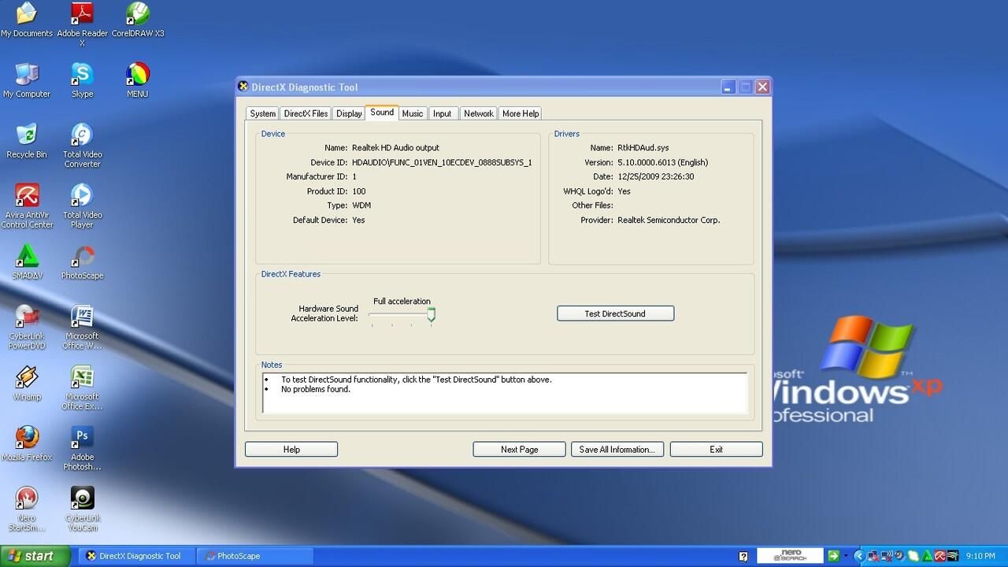Open CyberLink YouCam desktop shortcut
The width and height of the screenshot is (1008, 567).
click(x=82, y=509)
